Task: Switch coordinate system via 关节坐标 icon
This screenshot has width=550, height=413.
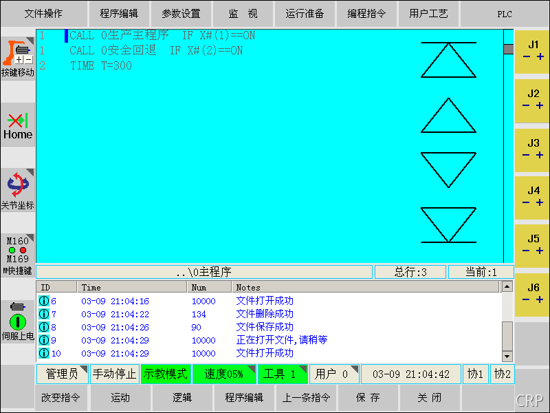Action: point(18,190)
